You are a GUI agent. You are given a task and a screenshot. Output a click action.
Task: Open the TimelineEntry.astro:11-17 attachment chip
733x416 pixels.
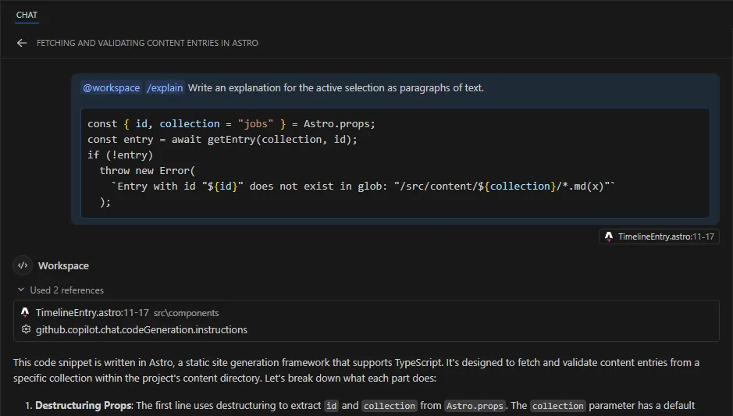coord(659,236)
